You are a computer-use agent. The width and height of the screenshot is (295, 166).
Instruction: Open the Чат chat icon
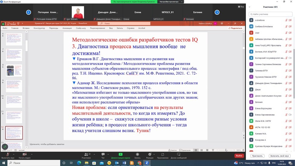(x=103, y=154)
